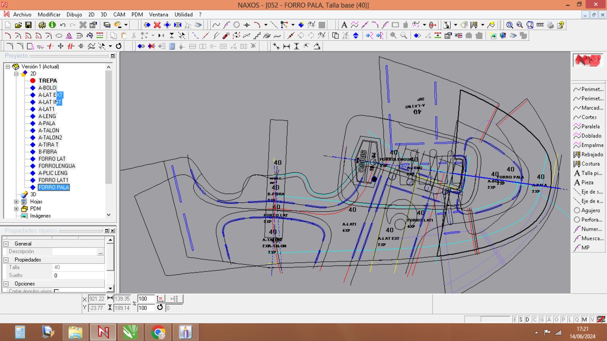This screenshot has height=341, width=607.
Task: Click the circle drawing tool icon
Action: pos(237,25)
